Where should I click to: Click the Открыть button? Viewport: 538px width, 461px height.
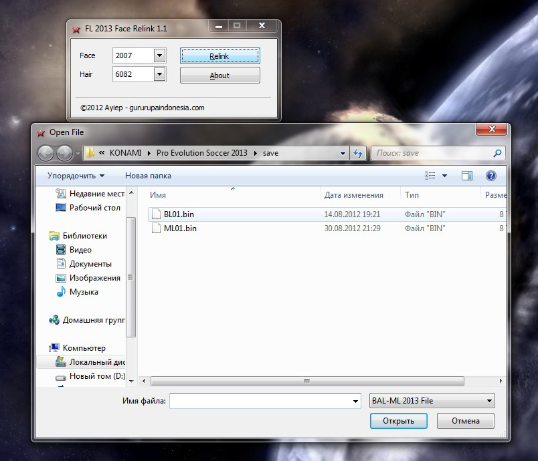coord(398,421)
